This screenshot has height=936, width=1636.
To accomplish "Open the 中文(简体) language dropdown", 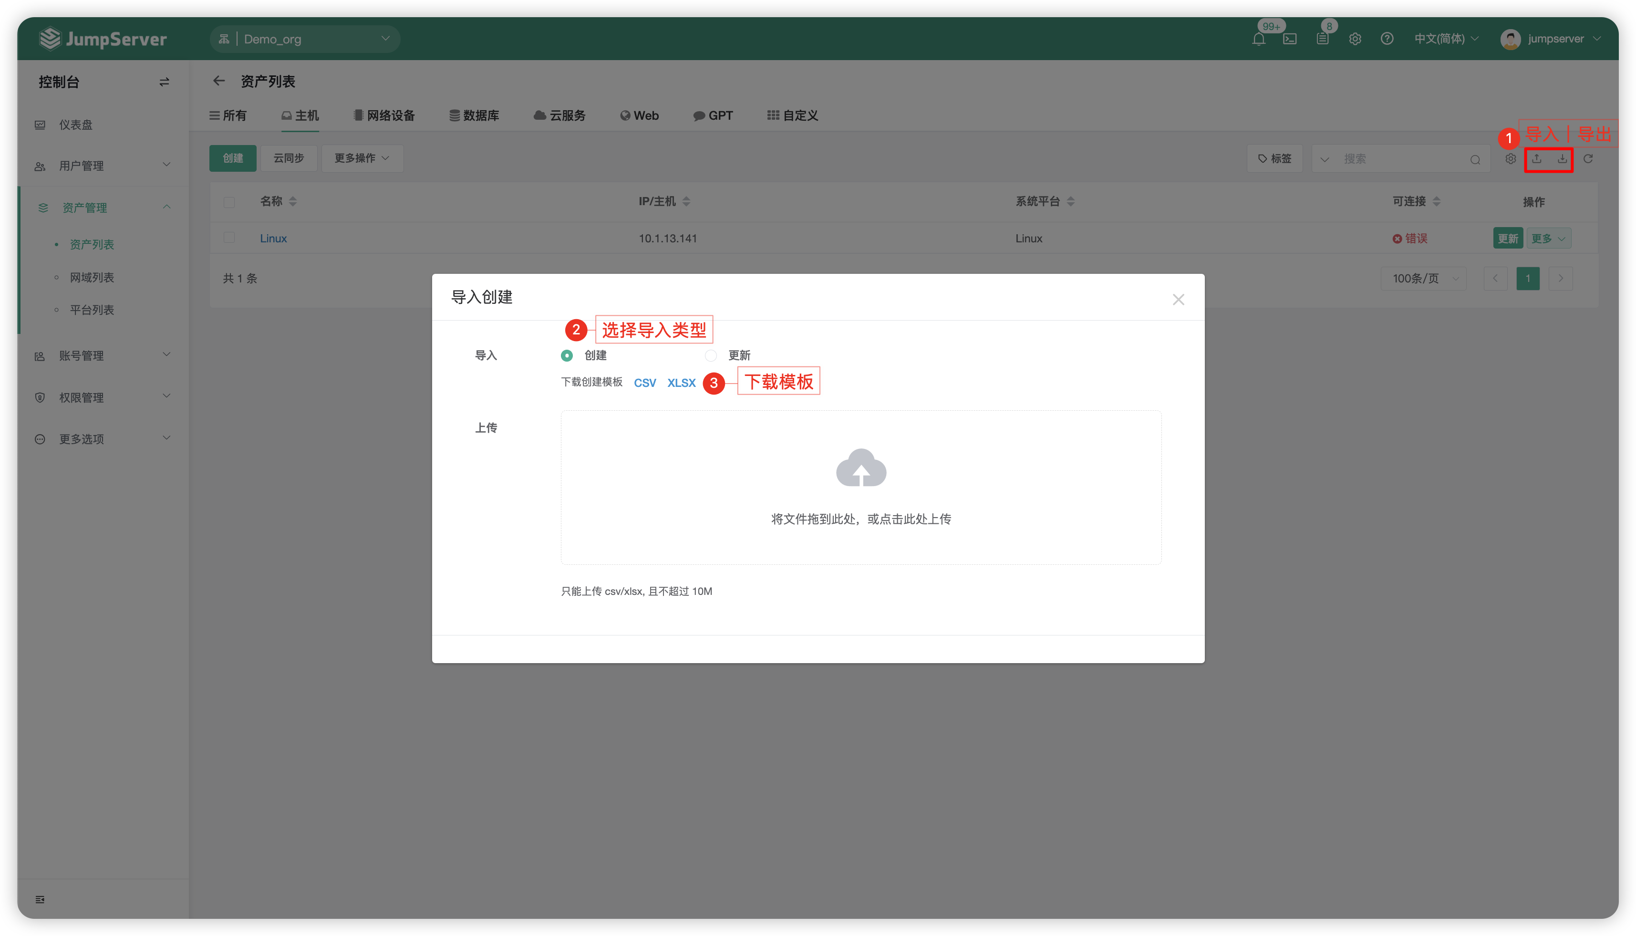I will point(1447,39).
